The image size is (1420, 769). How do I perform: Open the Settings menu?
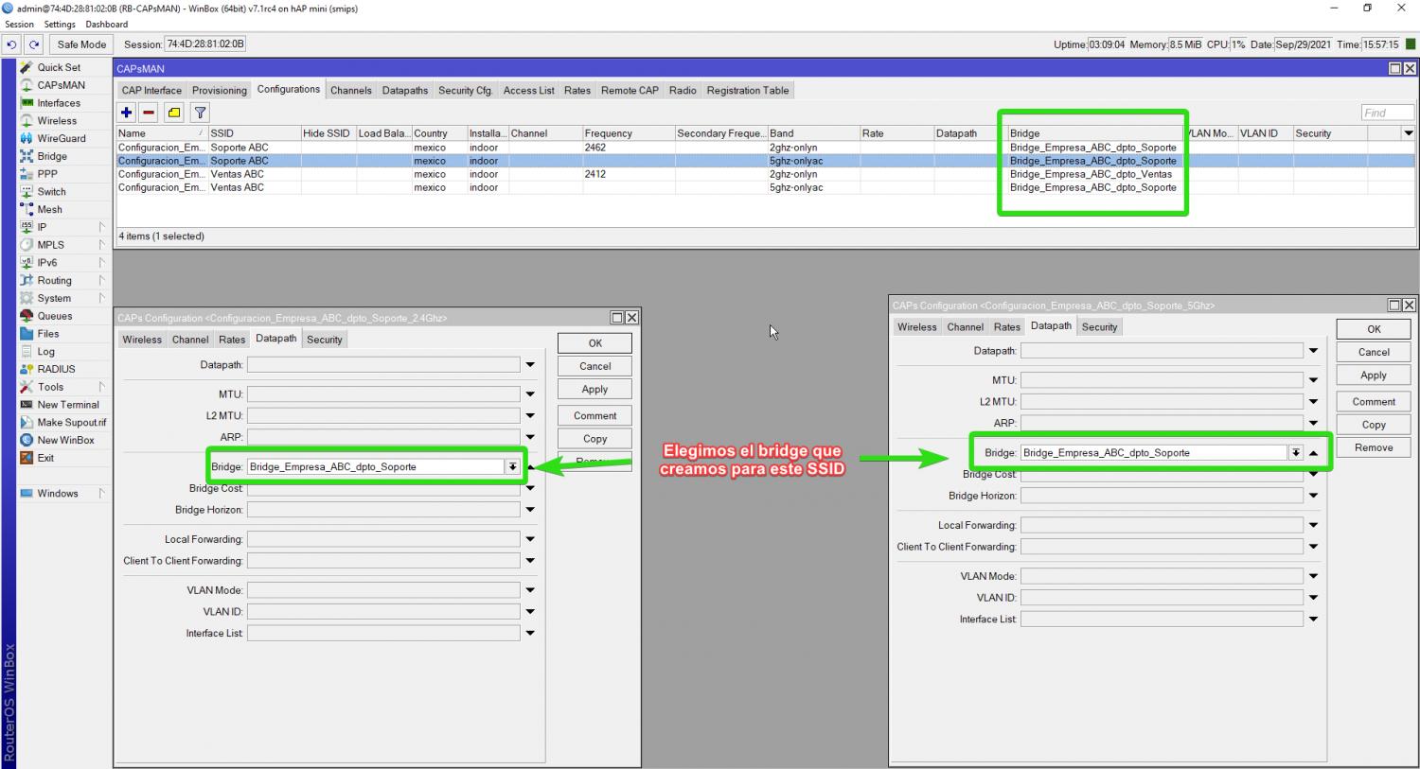[x=60, y=25]
